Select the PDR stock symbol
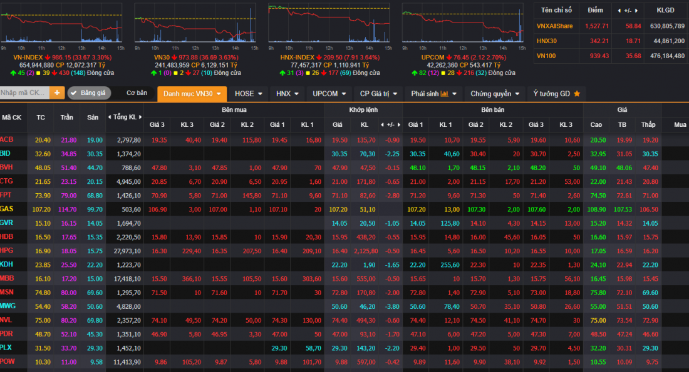The height and width of the screenshot is (372, 689). tap(7, 334)
